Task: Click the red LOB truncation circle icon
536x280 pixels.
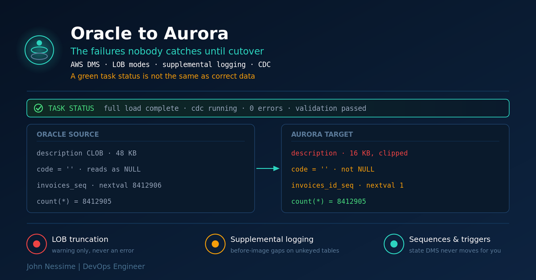Action: click(x=37, y=244)
